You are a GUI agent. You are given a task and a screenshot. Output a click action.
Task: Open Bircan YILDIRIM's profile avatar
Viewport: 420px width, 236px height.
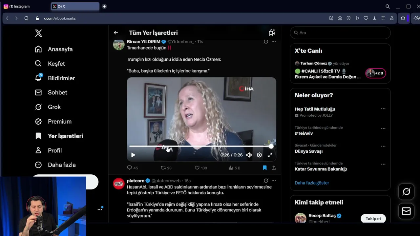pos(119,45)
